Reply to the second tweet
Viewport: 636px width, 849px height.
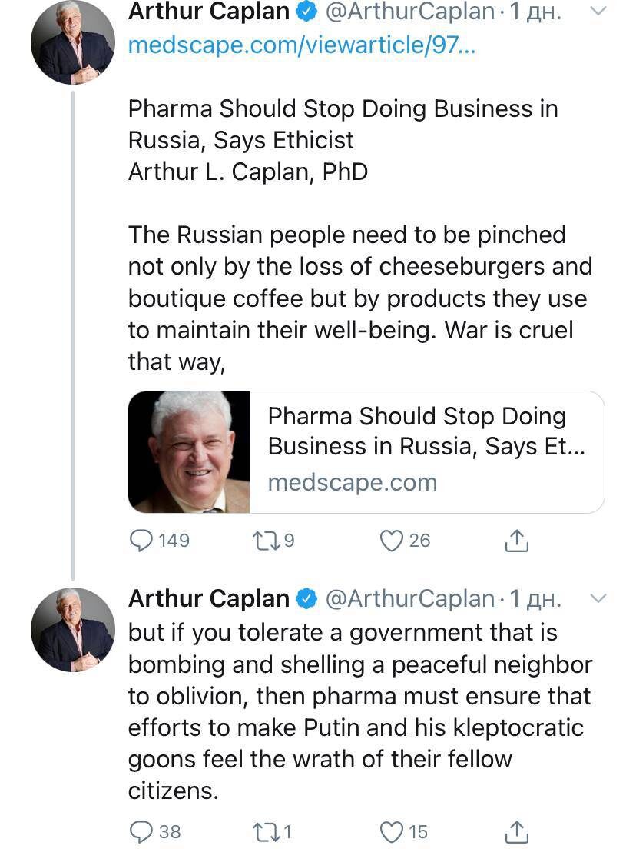coord(141,831)
